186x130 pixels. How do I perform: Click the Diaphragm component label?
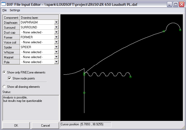click(x=11, y=22)
